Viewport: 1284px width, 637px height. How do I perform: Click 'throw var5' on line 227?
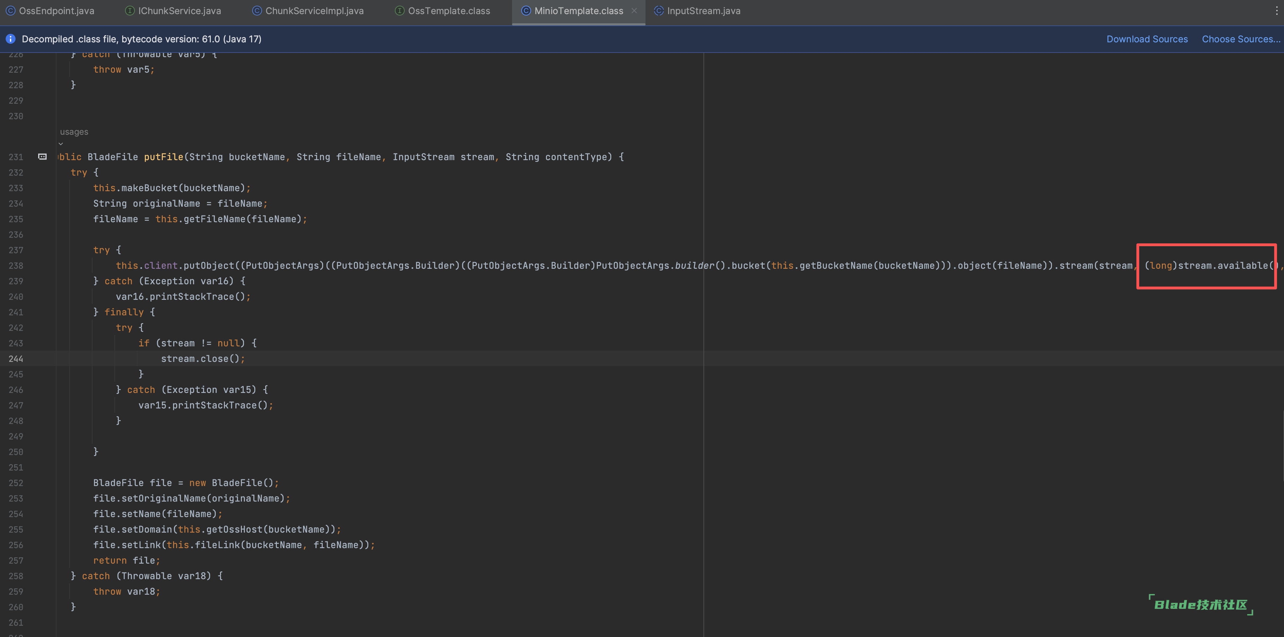click(x=124, y=69)
